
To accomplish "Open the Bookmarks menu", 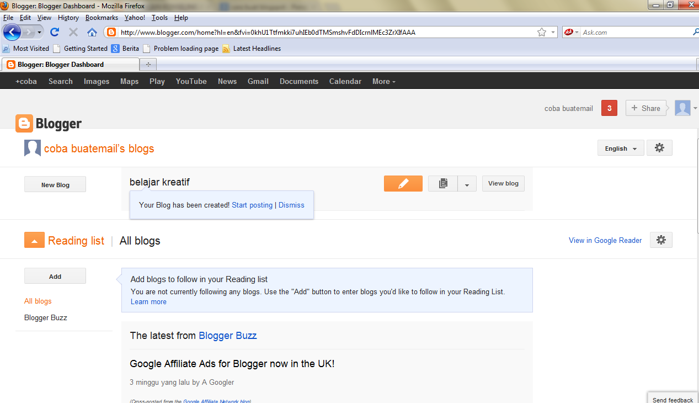I will coord(102,18).
